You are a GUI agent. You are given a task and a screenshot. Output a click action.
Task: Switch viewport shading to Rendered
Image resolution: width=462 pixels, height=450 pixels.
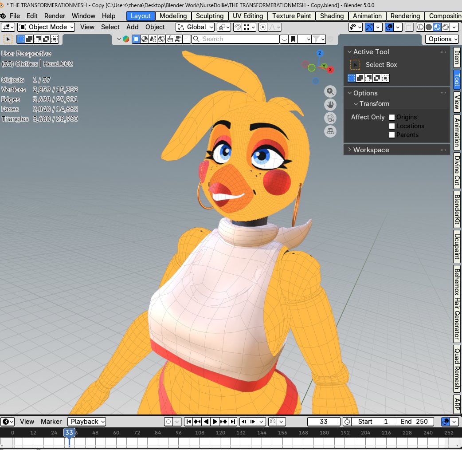pos(446,27)
